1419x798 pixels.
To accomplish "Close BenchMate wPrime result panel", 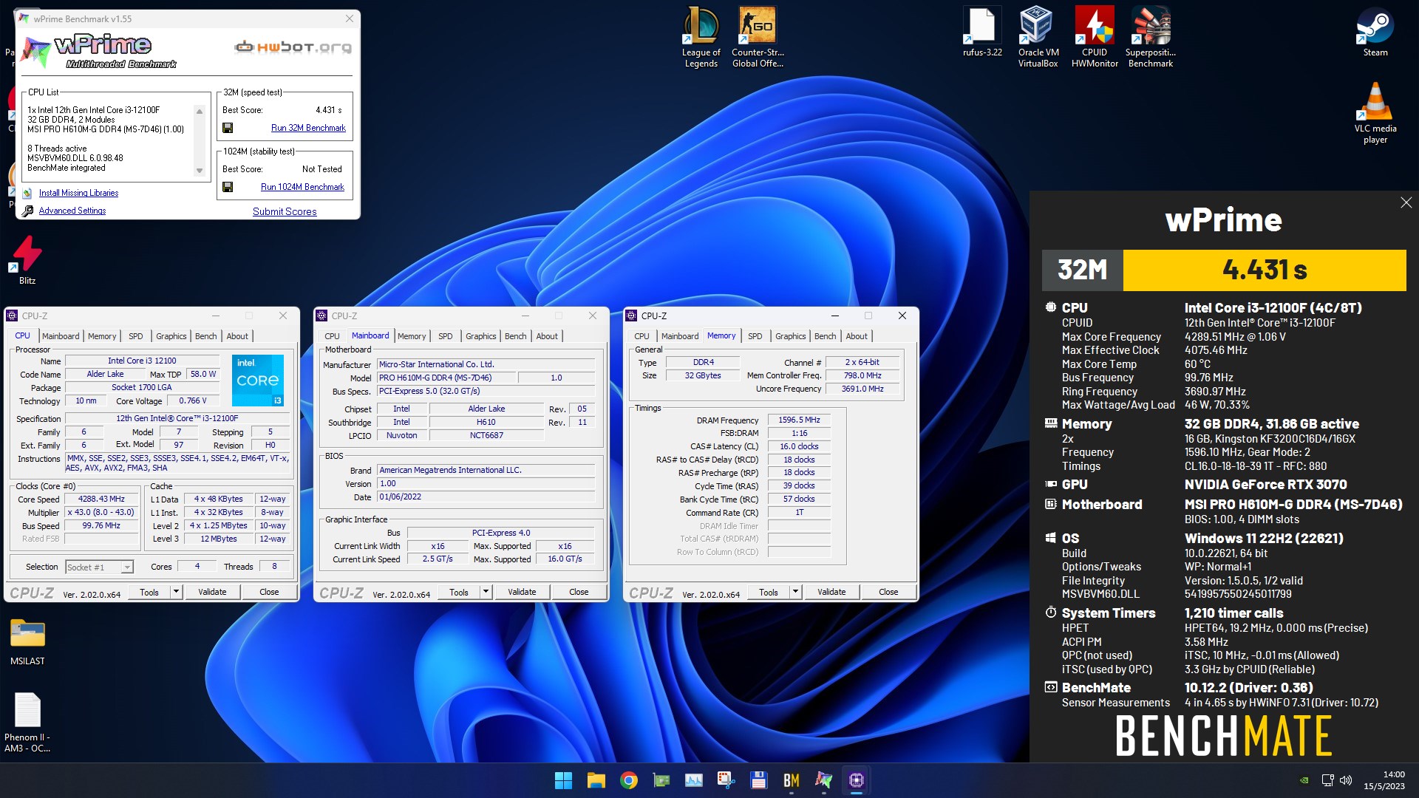I will click(x=1406, y=202).
